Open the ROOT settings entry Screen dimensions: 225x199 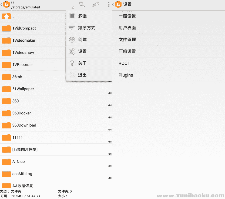[x=125, y=63]
